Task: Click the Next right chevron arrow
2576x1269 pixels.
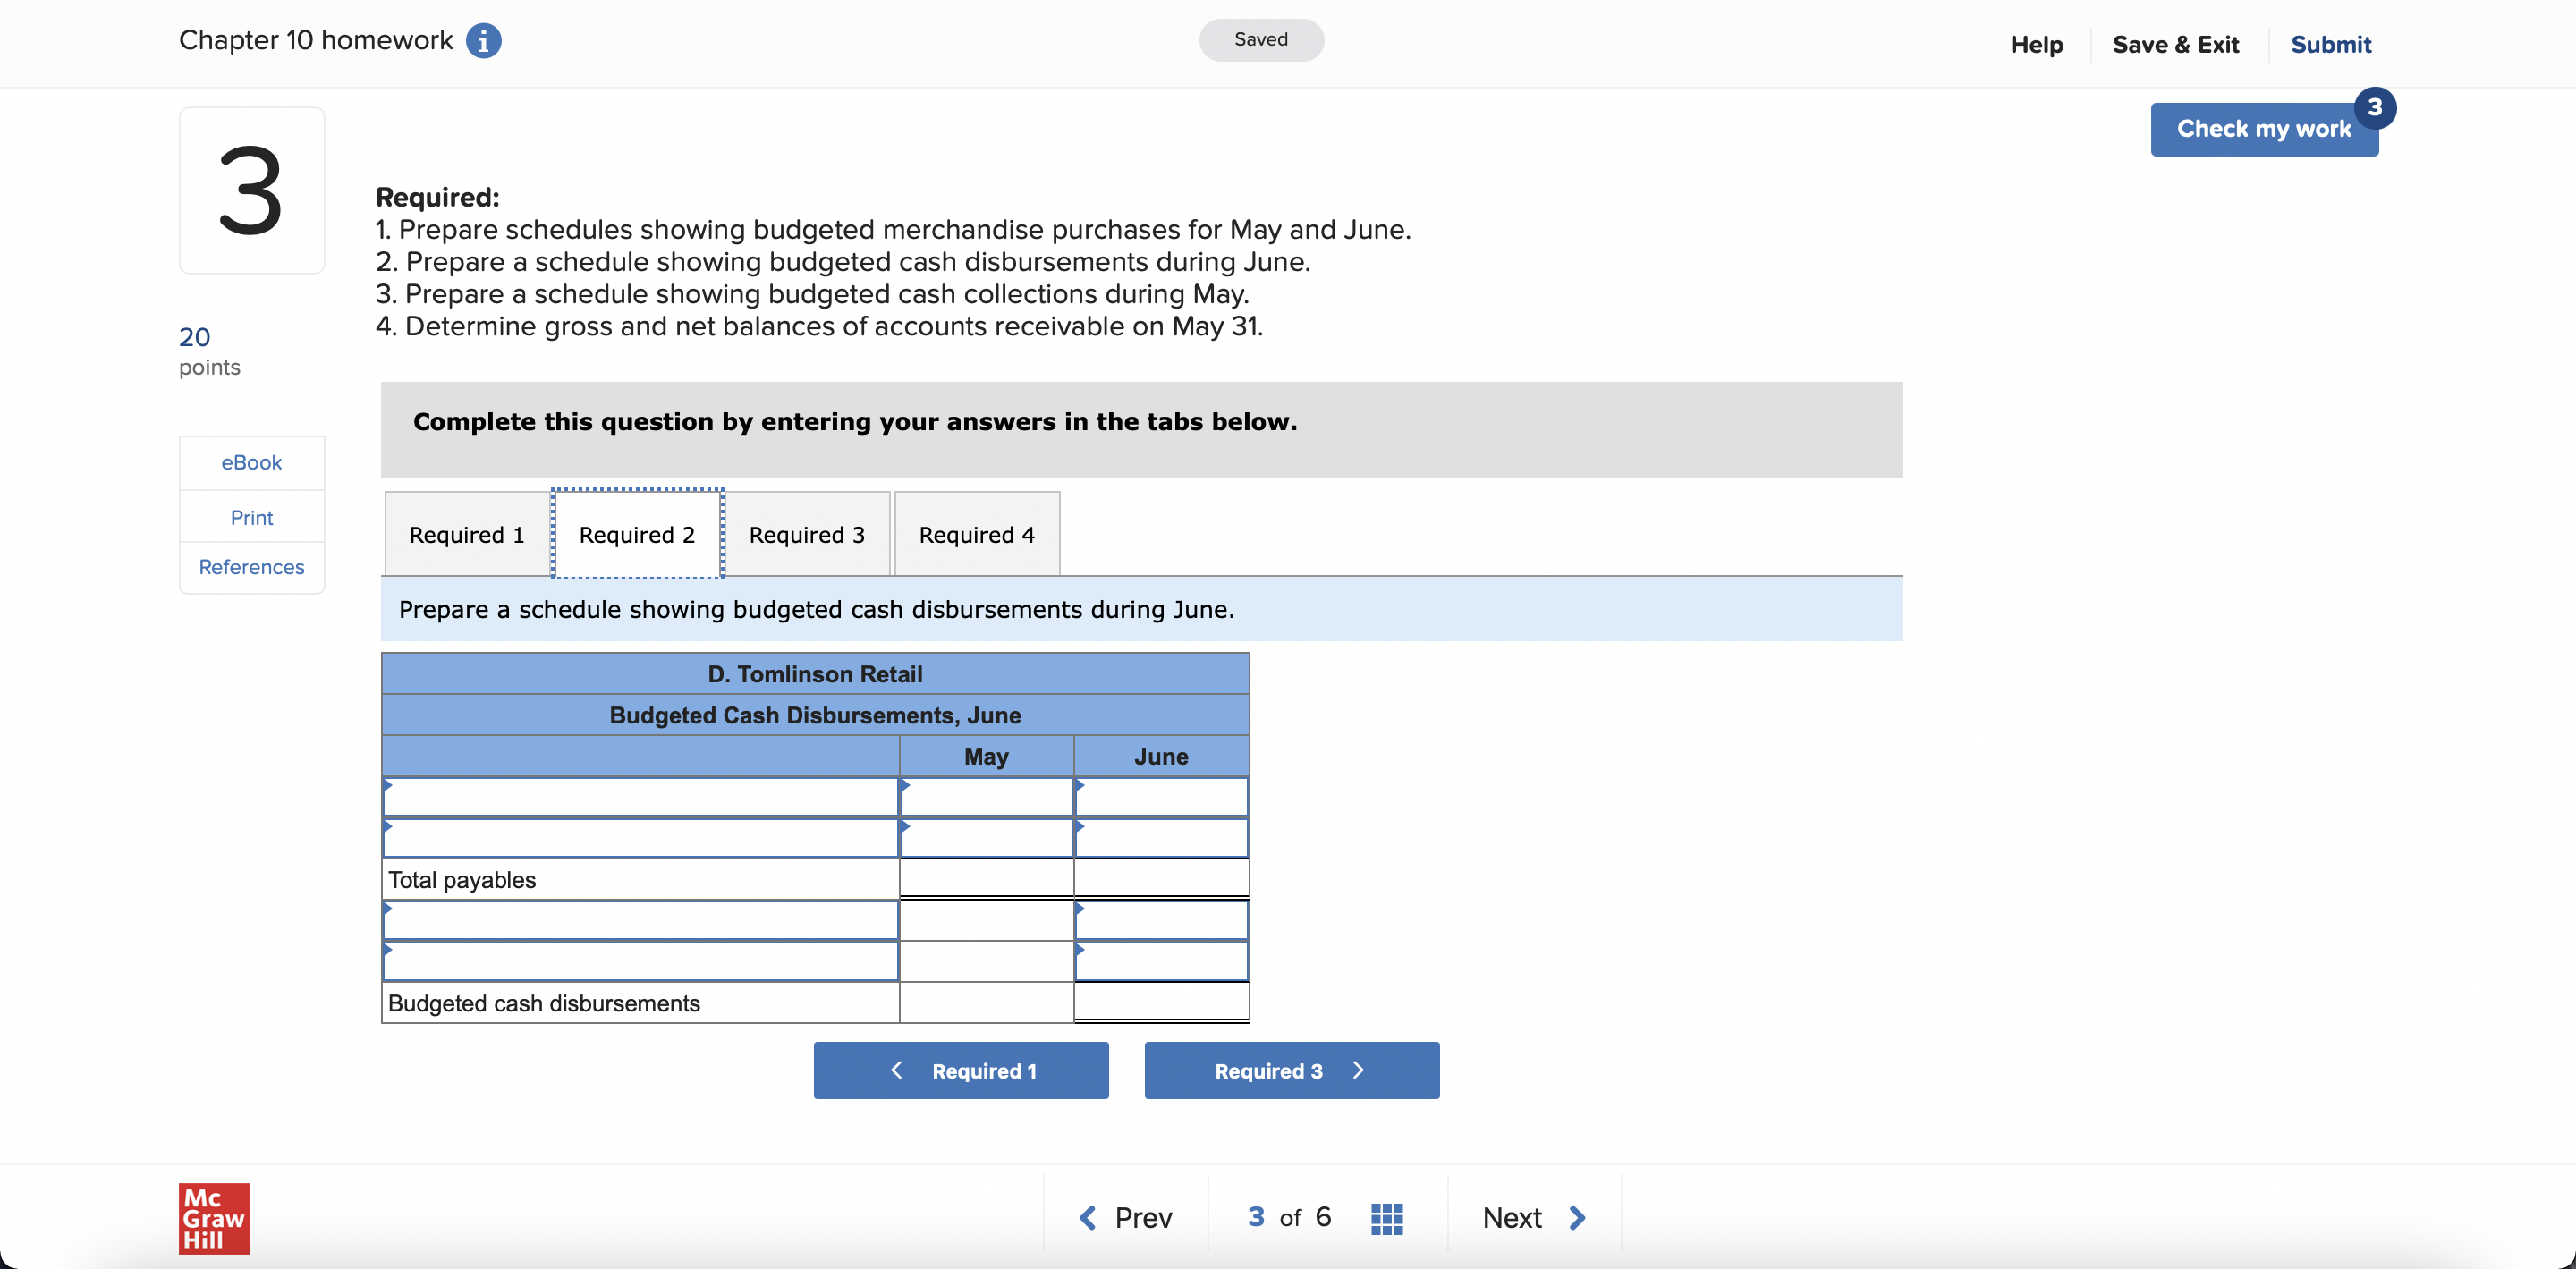Action: [1577, 1218]
